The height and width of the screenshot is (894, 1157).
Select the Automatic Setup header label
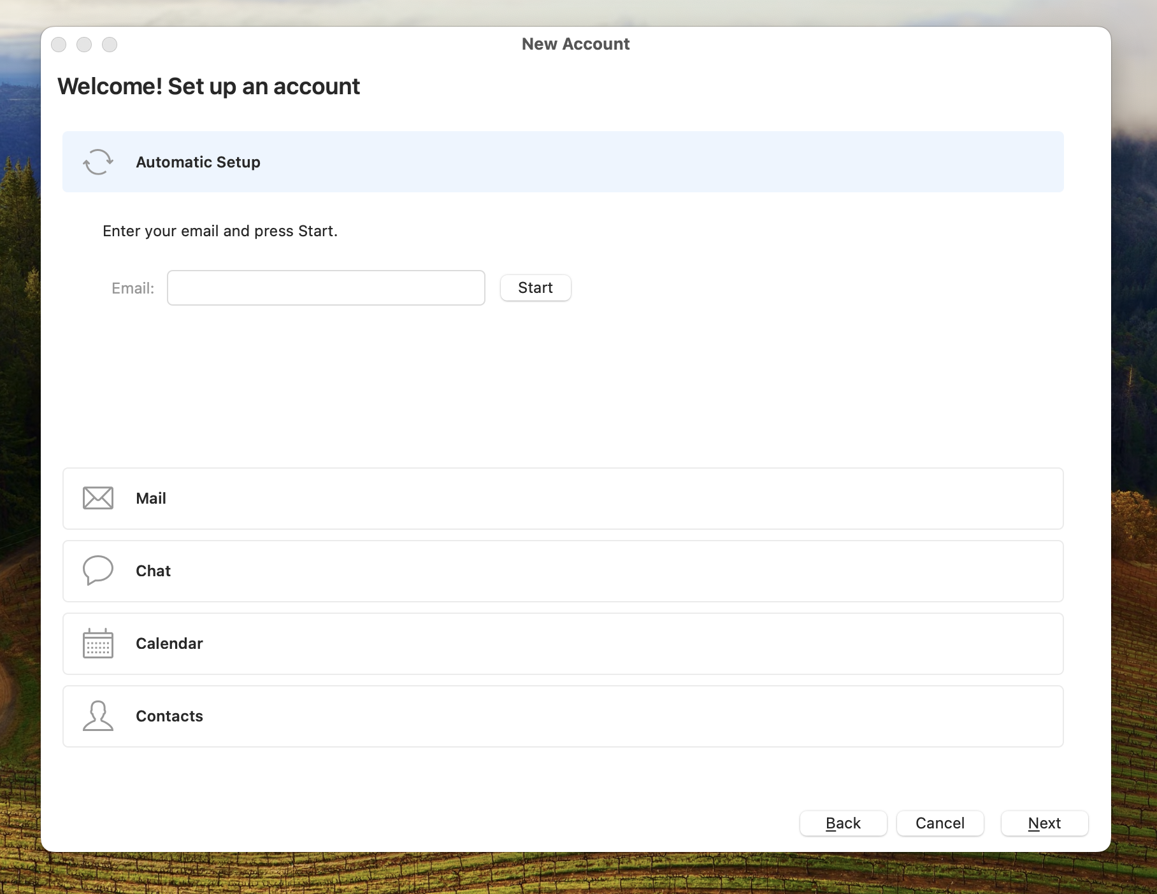(x=198, y=162)
